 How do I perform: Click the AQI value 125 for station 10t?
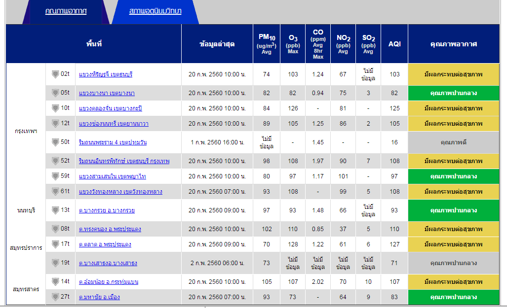coord(394,108)
